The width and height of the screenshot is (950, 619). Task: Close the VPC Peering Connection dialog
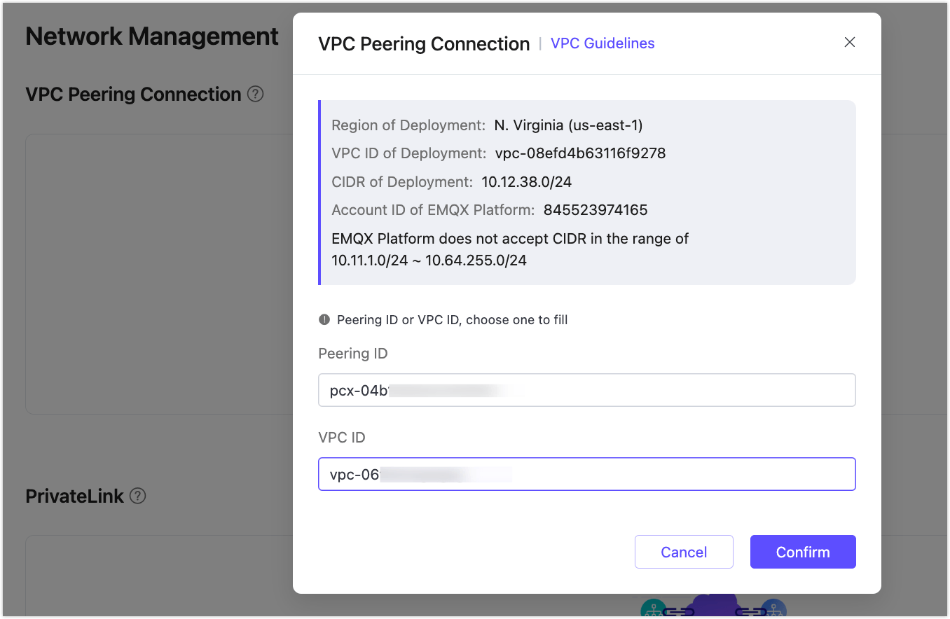pos(849,42)
